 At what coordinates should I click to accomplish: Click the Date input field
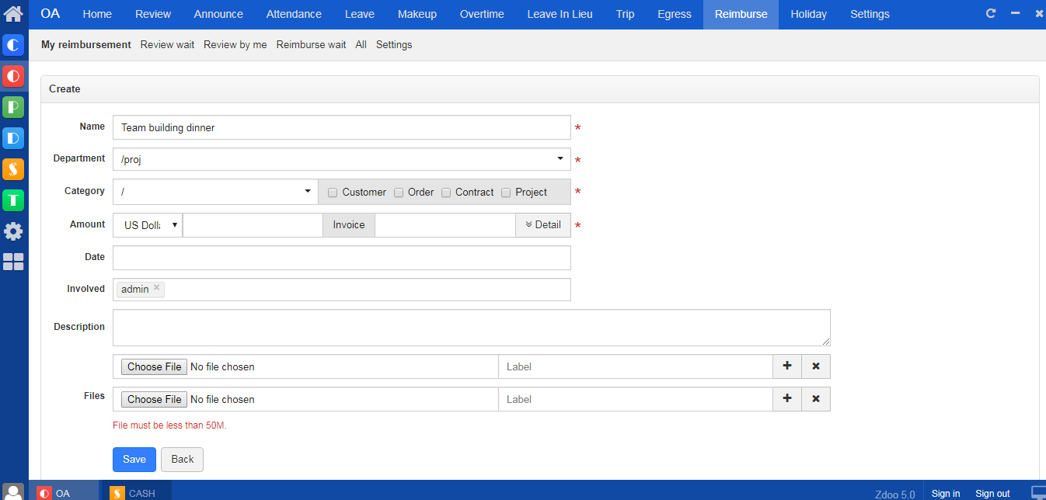click(342, 258)
